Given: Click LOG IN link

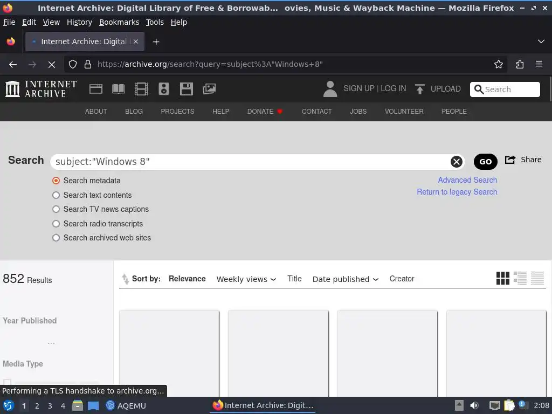Looking at the screenshot, I should click(x=393, y=88).
